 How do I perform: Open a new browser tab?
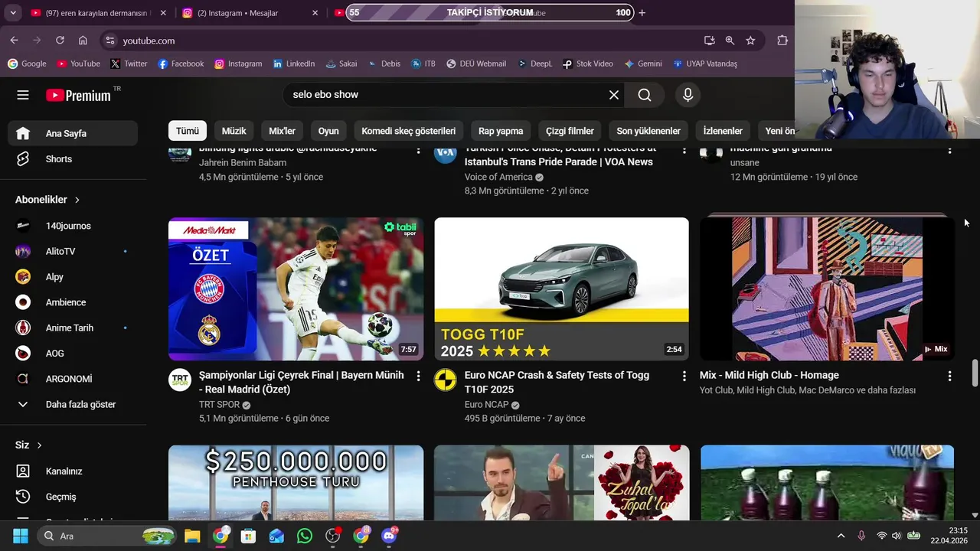point(642,13)
